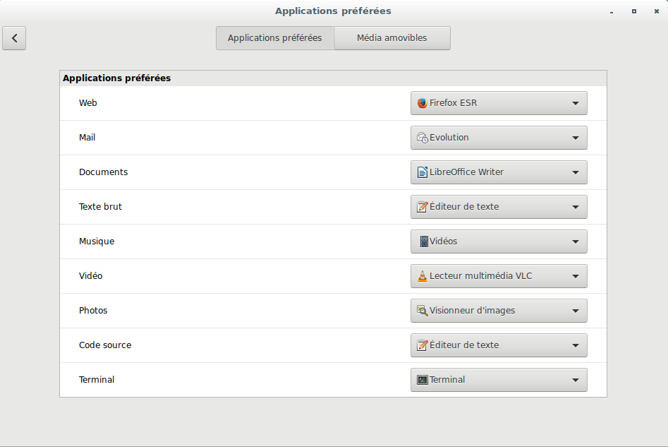Image resolution: width=668 pixels, height=447 pixels.
Task: Expand the Code source application dropdown arrow
Action: tap(576, 345)
